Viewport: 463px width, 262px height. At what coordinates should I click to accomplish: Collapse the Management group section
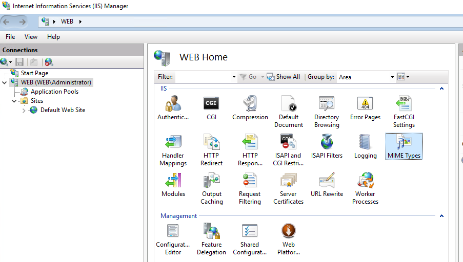(441, 216)
